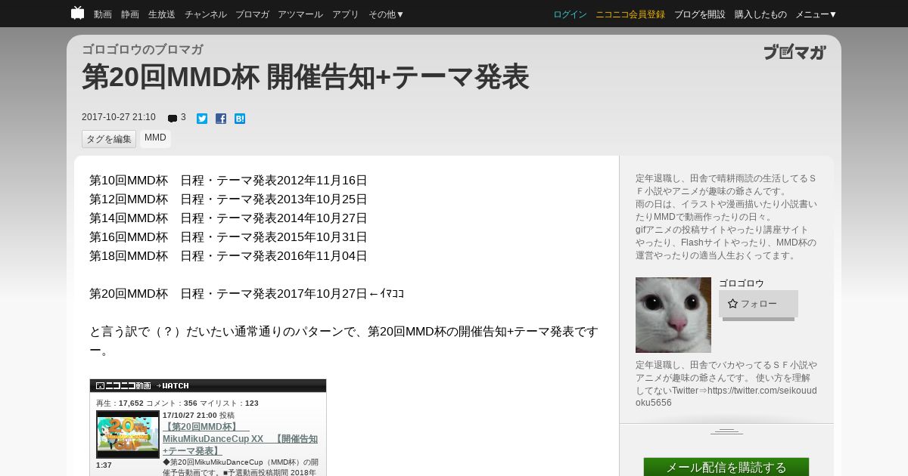Open video link 【第20回MMD杯】MikuMikuDanceCup XX
The image size is (908, 476).
[240, 439]
